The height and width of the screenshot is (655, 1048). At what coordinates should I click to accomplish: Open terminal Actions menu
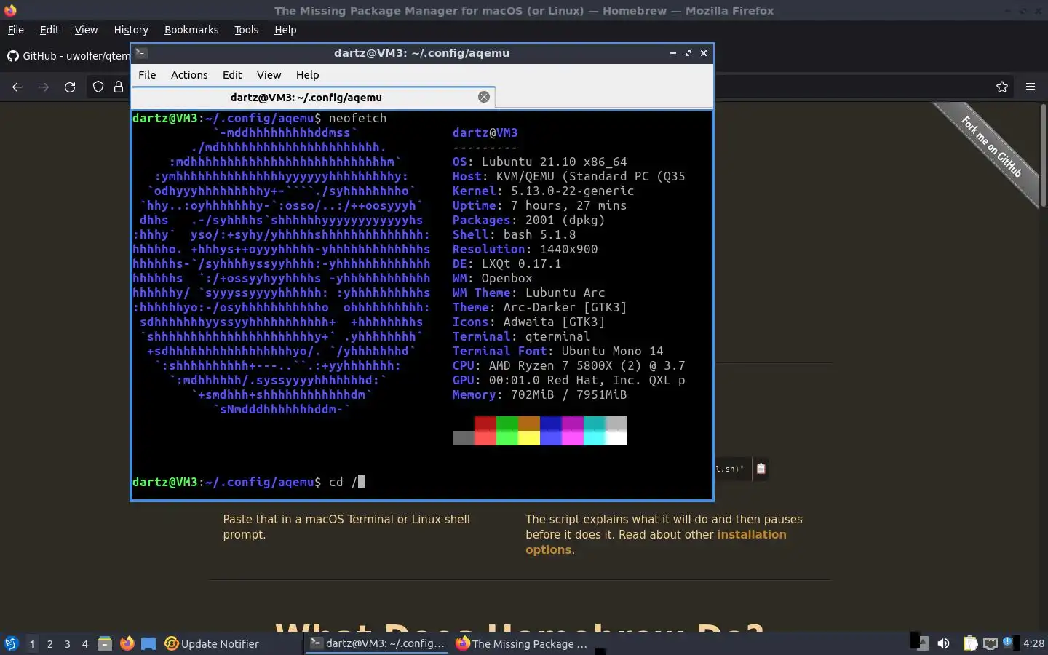click(x=189, y=75)
